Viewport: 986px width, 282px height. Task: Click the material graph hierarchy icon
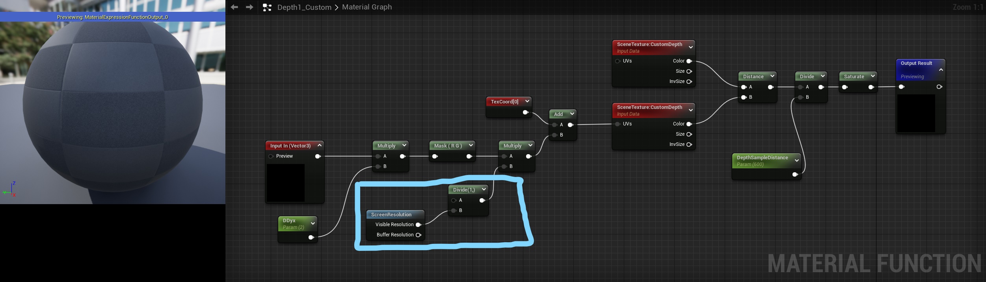267,7
